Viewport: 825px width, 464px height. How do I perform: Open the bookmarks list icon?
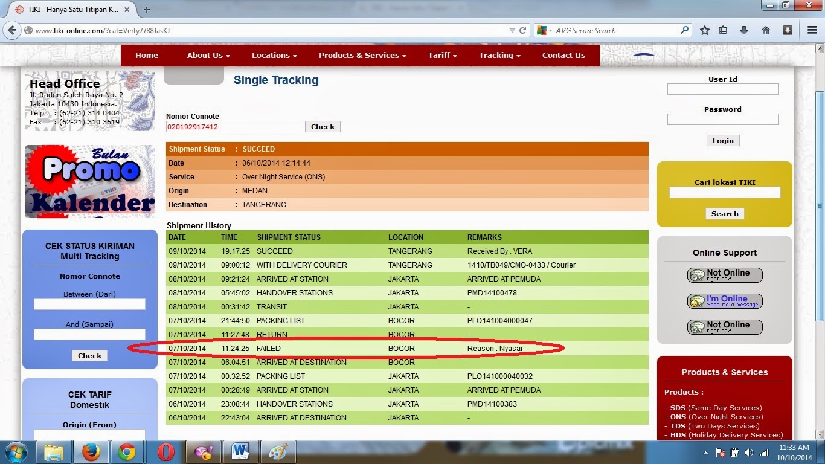tap(723, 30)
